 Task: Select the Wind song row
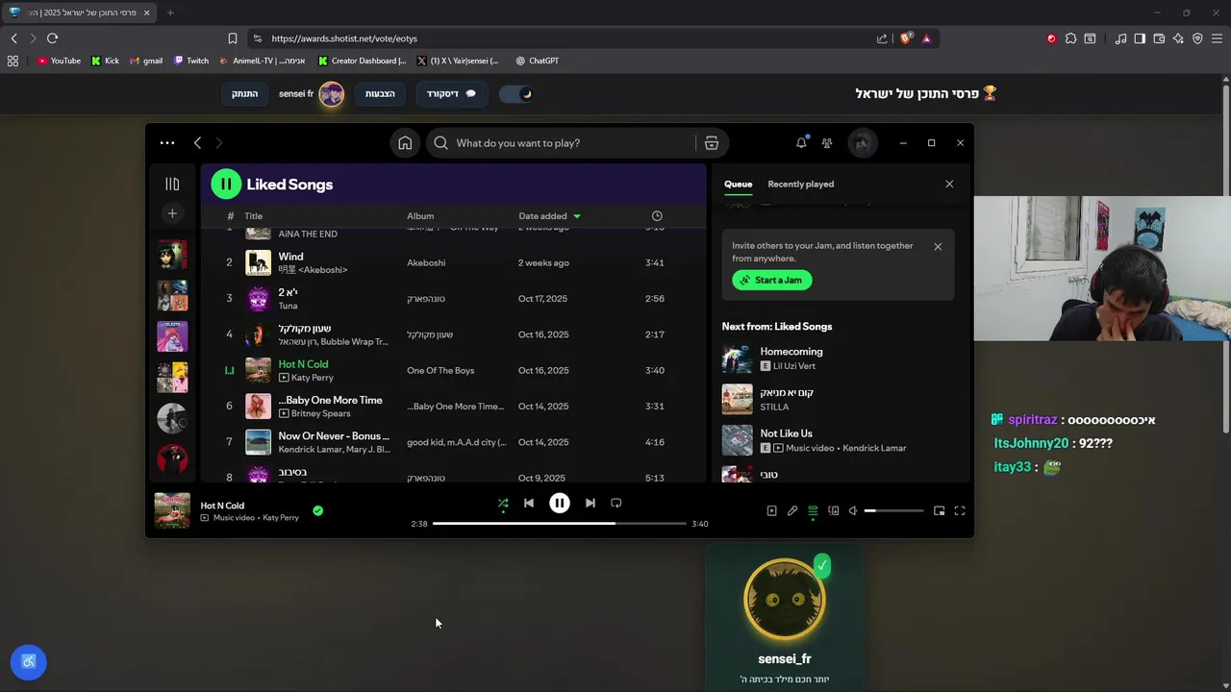click(x=453, y=262)
